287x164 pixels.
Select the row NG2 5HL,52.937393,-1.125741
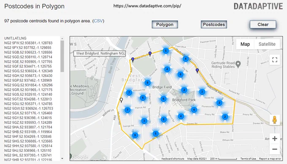28,155
